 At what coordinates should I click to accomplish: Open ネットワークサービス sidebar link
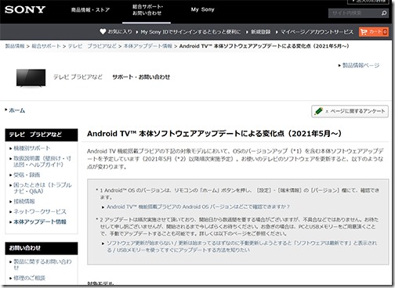[40, 211]
